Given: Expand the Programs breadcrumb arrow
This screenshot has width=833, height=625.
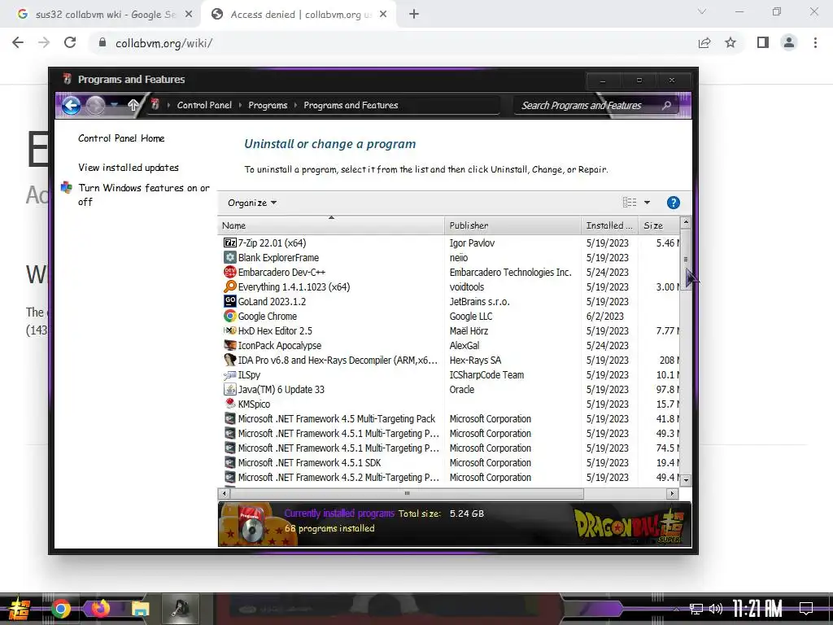Looking at the screenshot, I should [x=296, y=105].
